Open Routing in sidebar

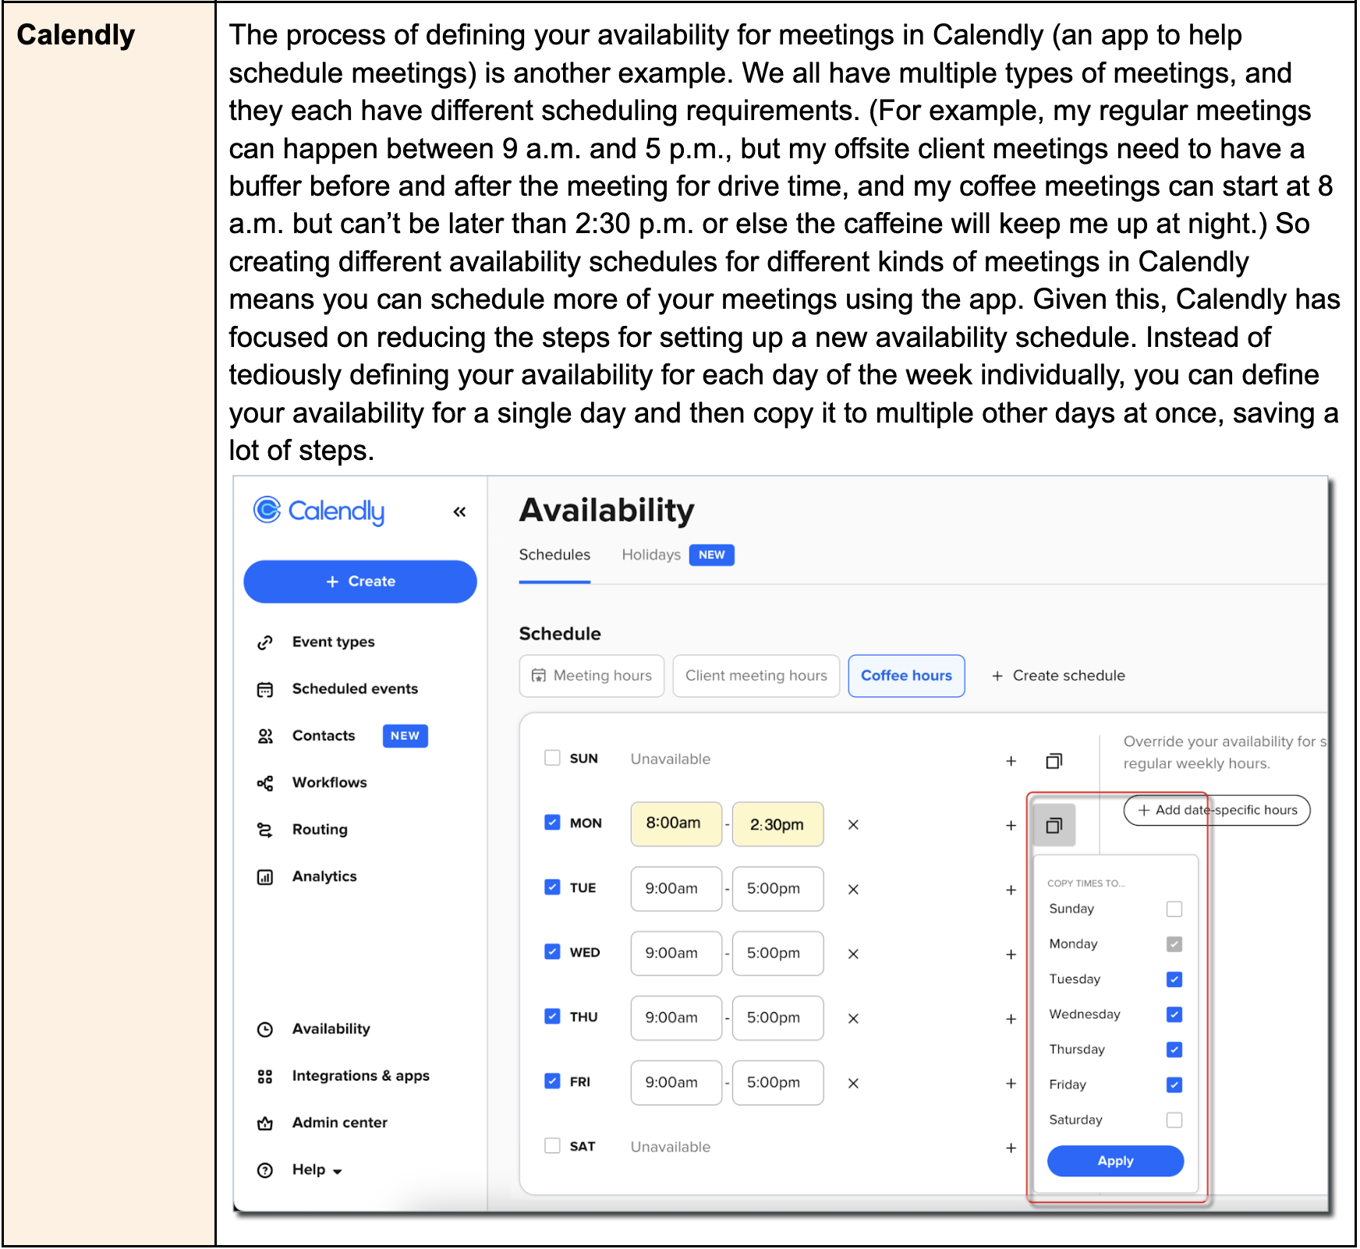(320, 829)
